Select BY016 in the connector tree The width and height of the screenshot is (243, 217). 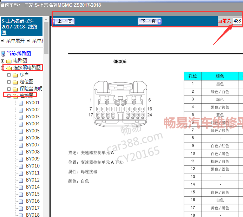(x=33, y=201)
